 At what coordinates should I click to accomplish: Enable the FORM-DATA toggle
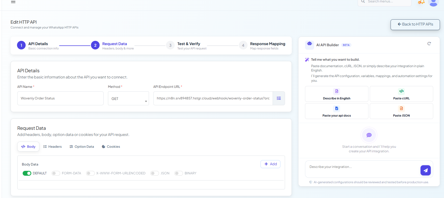[56, 173]
